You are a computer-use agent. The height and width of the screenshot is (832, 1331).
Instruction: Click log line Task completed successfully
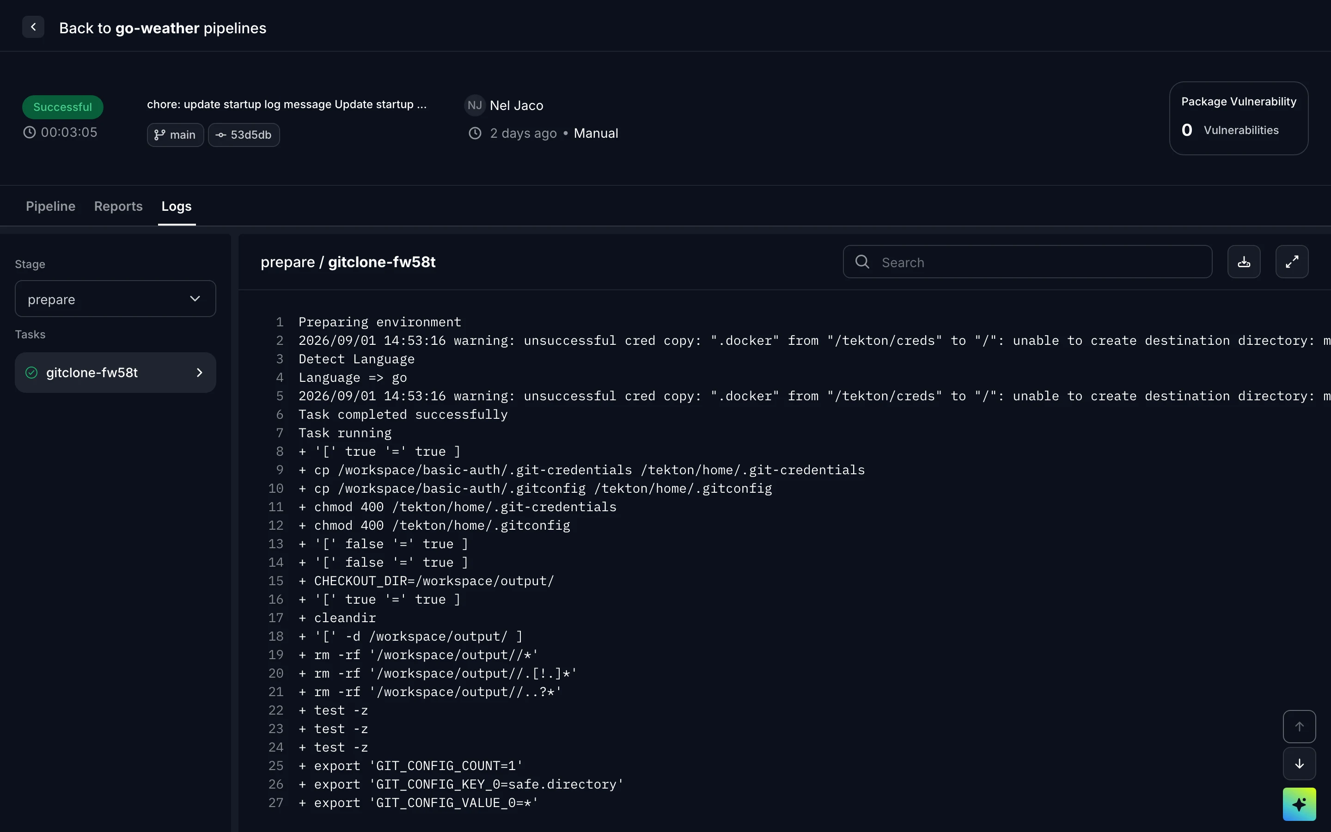point(403,414)
